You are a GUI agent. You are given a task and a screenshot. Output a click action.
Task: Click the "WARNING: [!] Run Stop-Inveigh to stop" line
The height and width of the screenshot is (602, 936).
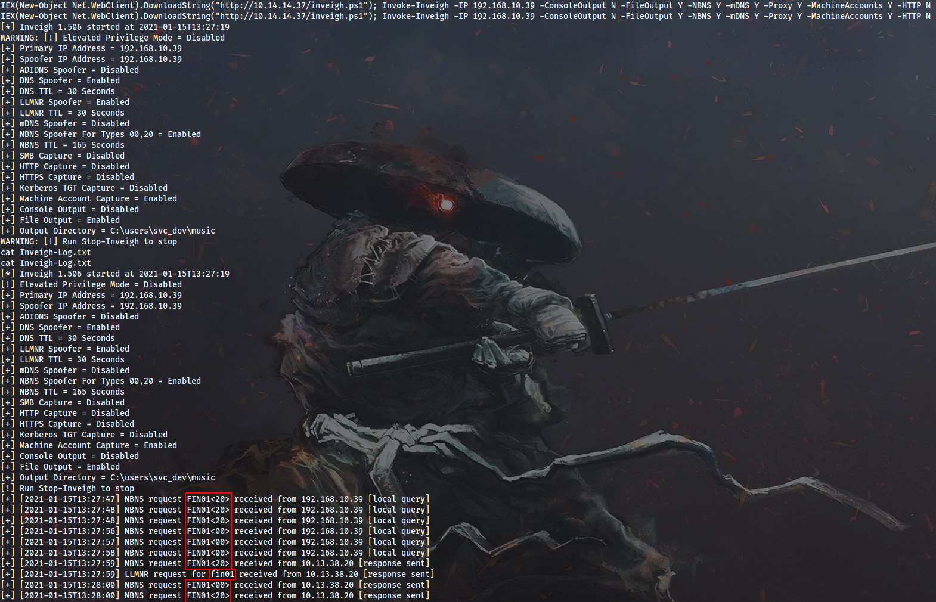(x=89, y=241)
